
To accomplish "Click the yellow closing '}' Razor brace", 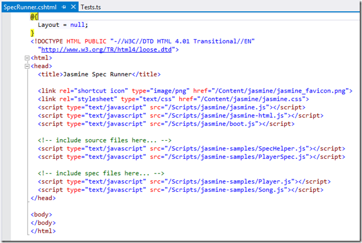I will [33, 33].
